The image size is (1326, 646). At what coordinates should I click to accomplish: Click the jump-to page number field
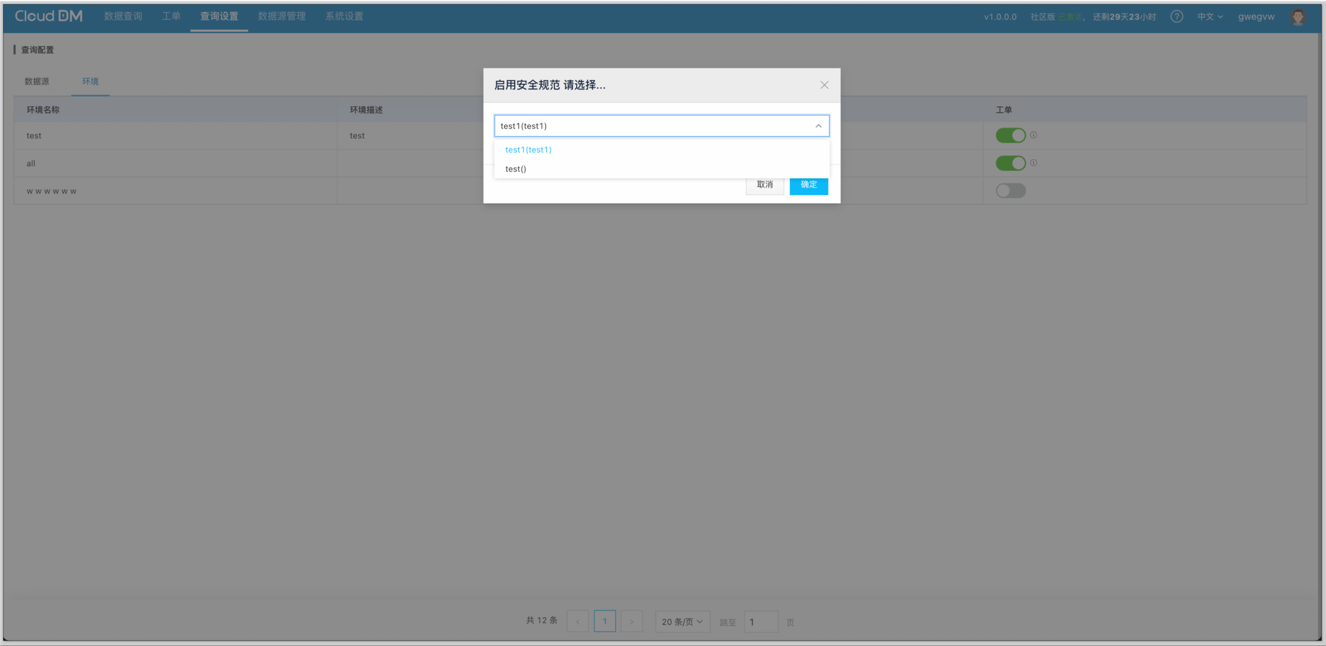[760, 622]
